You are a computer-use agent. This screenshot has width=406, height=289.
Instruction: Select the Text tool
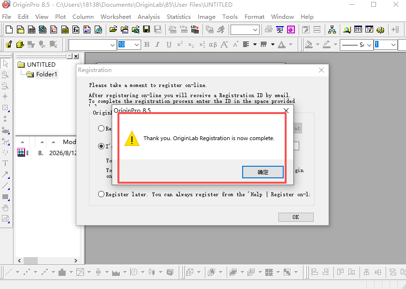click(x=5, y=163)
